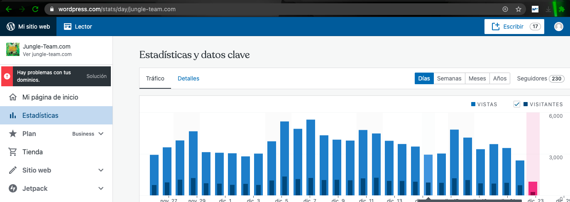Toggle the Visitantes checkbox in chart legend
Viewport: 570px width, 202px height.
tap(517, 105)
